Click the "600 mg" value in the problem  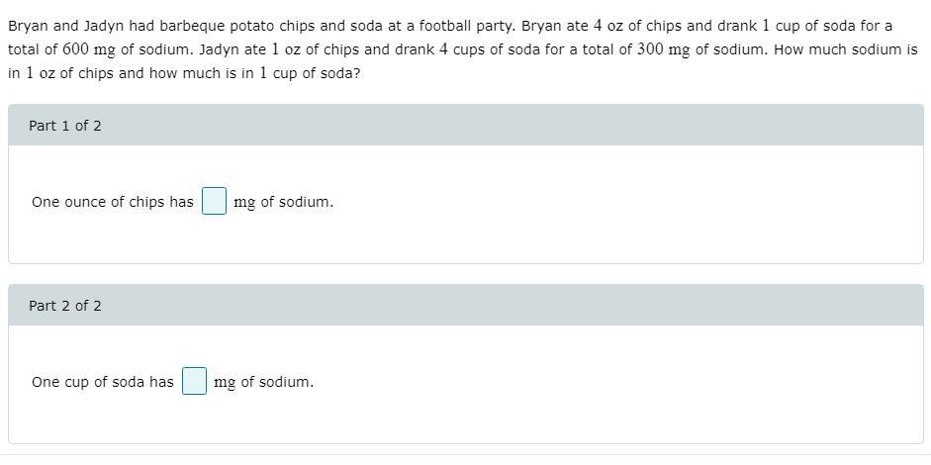pyautogui.click(x=89, y=49)
